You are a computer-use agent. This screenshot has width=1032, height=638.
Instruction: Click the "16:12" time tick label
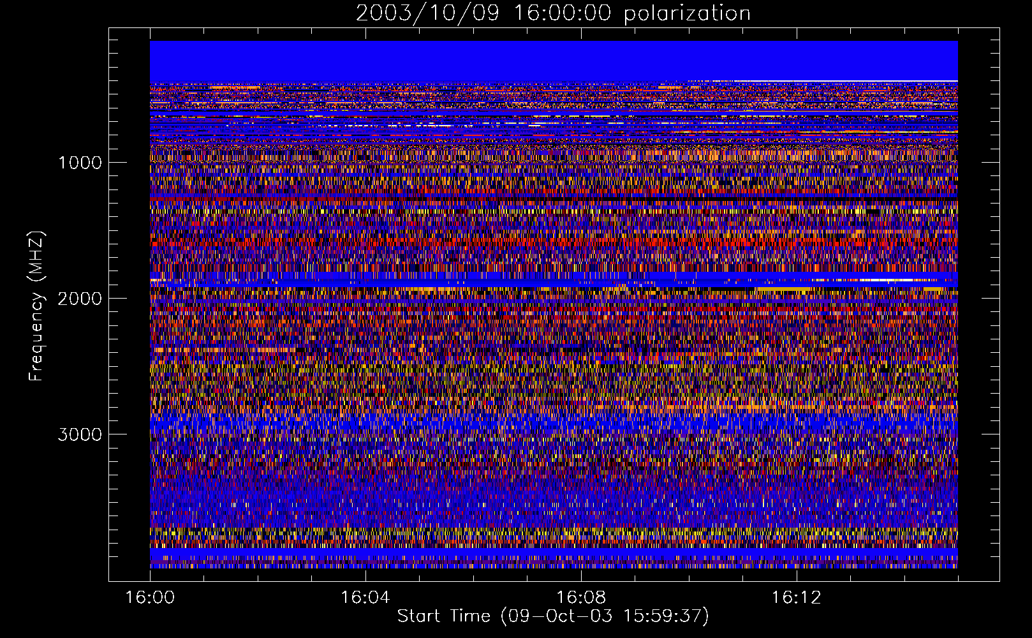point(796,598)
